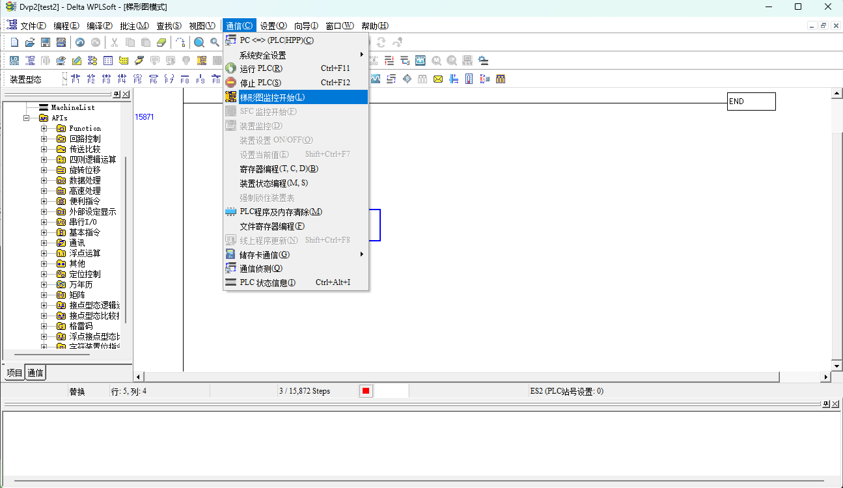Open the 帮助 menu
Viewport: 843px width, 488px height.
click(x=374, y=26)
